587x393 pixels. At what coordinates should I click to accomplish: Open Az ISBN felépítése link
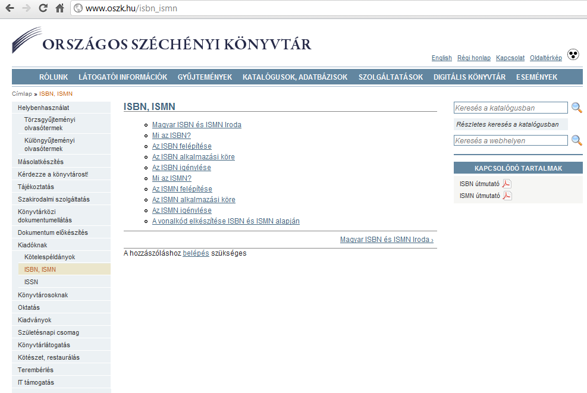coord(181,146)
